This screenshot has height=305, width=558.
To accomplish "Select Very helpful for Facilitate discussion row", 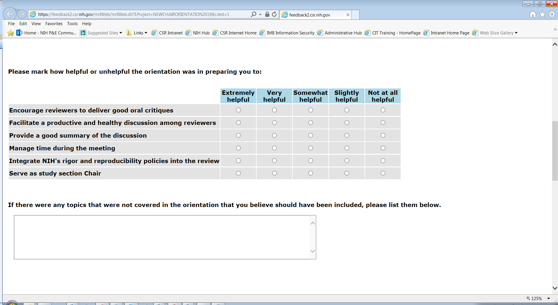I will pos(275,123).
